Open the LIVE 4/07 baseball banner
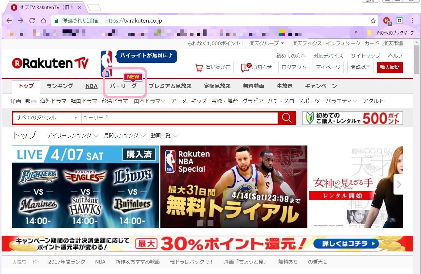Image resolution: width=421 pixels, height=274 pixels. click(85, 187)
